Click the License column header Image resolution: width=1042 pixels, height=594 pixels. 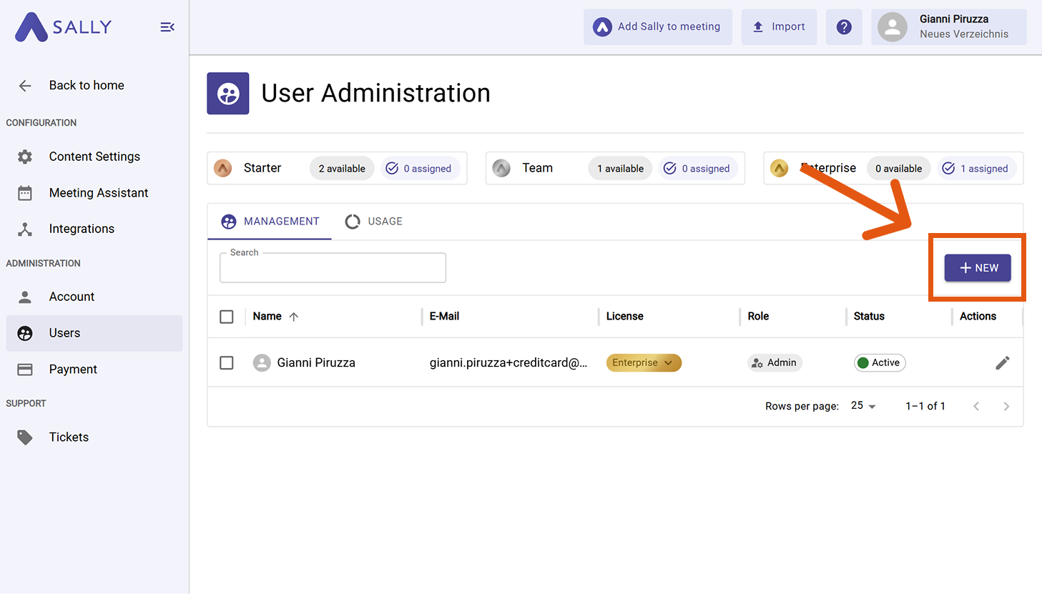coord(625,317)
